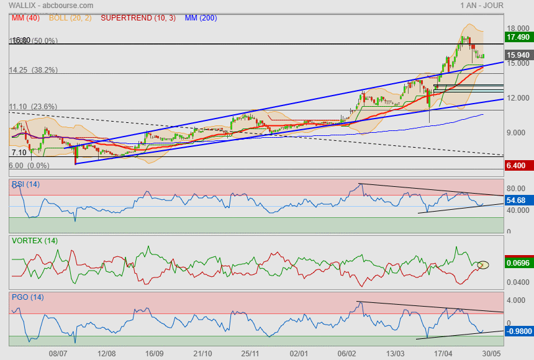The width and height of the screenshot is (534, 360).
Task: Click the '(50.0%)' Fibonacci level label
Action: tap(45, 40)
